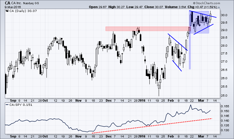The image size is (234, 139).
Task: Click the 0.145 ratio axis label
Action: (225, 116)
